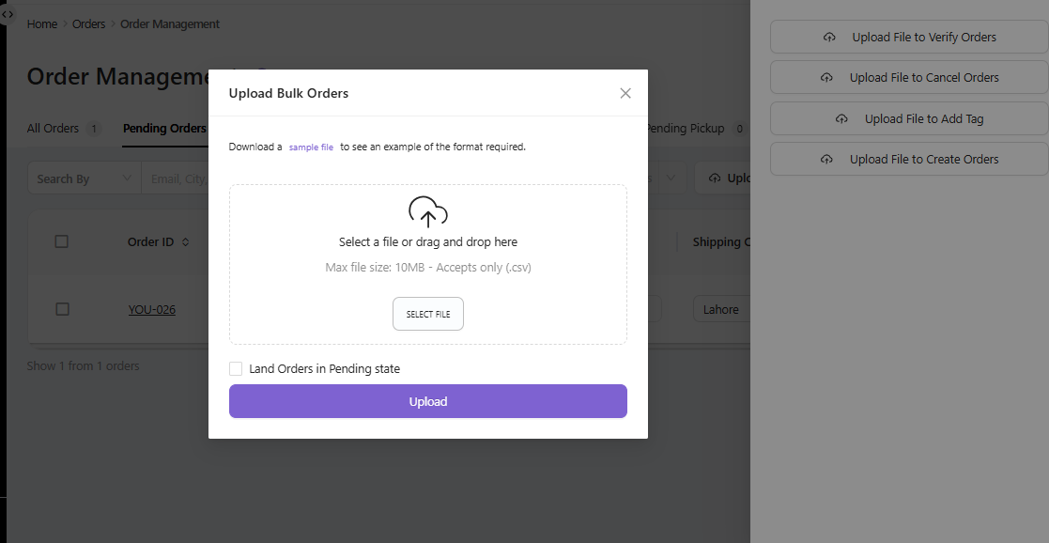Image resolution: width=1049 pixels, height=543 pixels.
Task: Close the Upload Bulk Orders dialog
Action: pos(625,93)
